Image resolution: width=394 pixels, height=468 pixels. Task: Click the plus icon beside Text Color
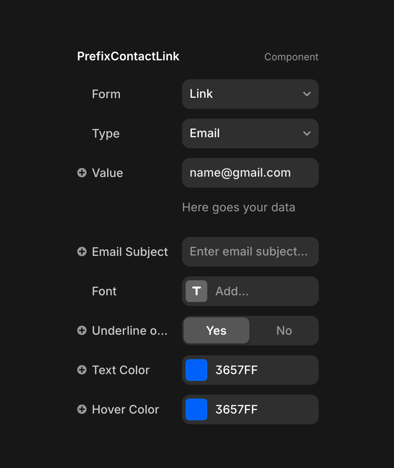pyautogui.click(x=82, y=370)
